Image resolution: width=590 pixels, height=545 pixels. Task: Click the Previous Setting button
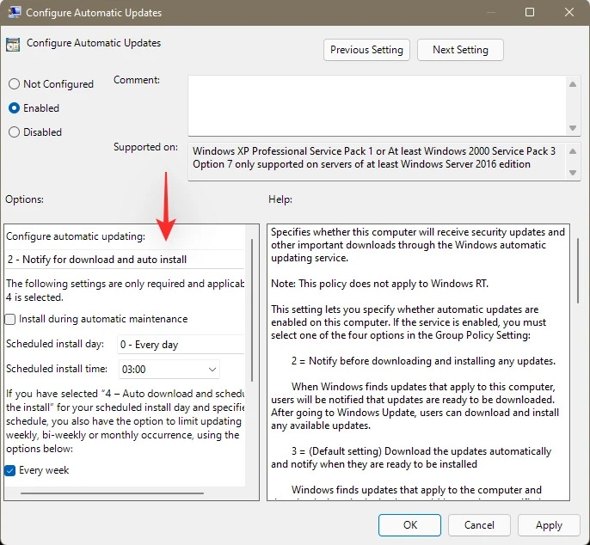pyautogui.click(x=366, y=50)
